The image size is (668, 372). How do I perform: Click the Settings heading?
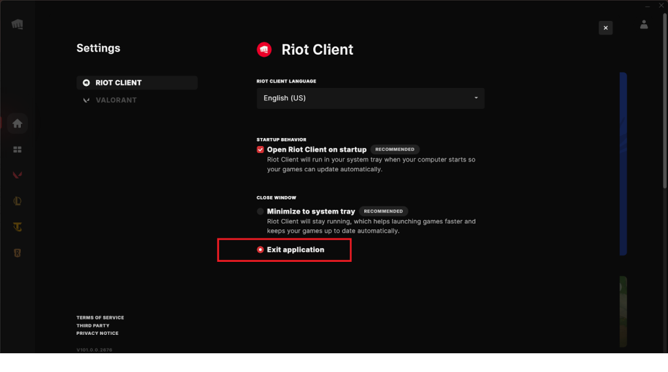coord(99,48)
